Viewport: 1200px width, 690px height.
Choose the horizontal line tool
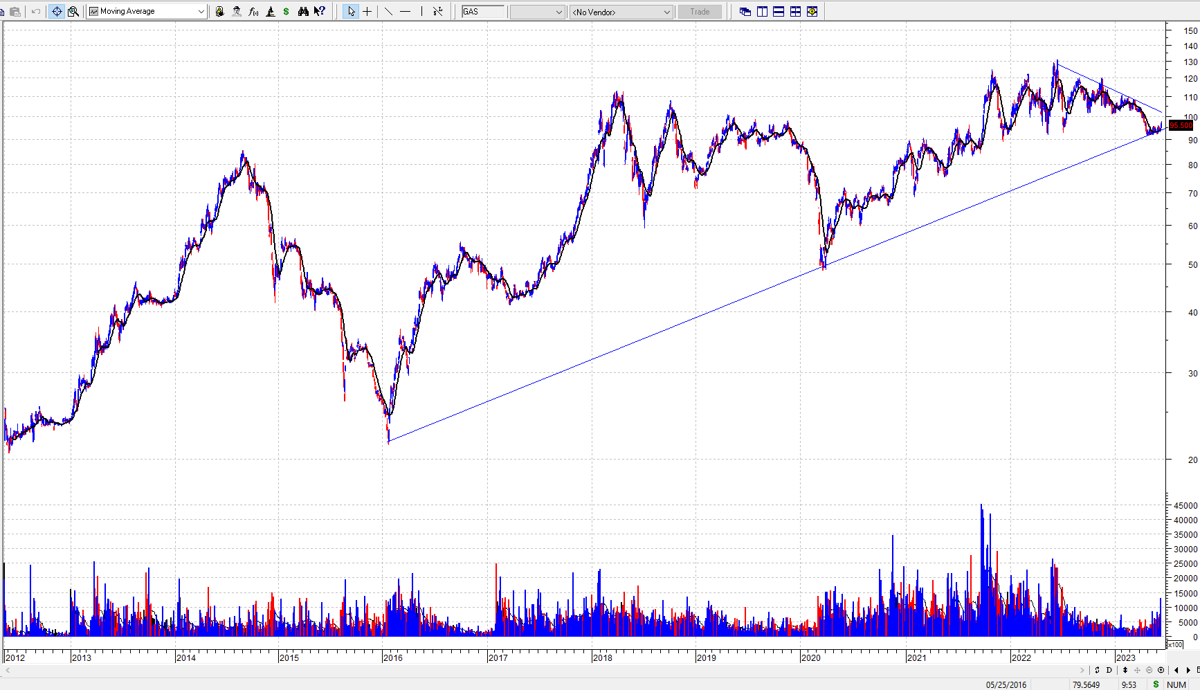click(x=406, y=11)
